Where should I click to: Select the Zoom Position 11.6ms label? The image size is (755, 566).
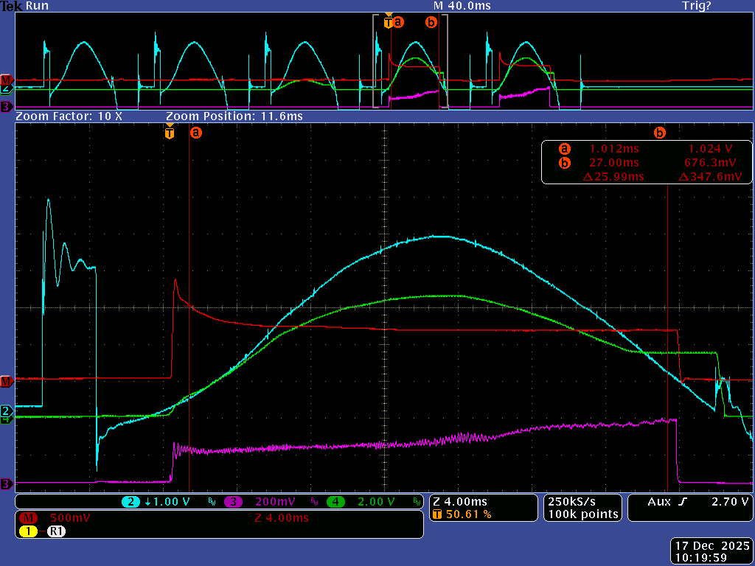tap(234, 116)
